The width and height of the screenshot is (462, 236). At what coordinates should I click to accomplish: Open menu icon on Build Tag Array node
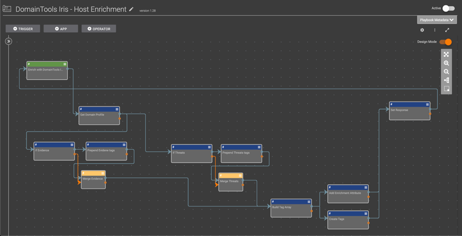[309, 201]
